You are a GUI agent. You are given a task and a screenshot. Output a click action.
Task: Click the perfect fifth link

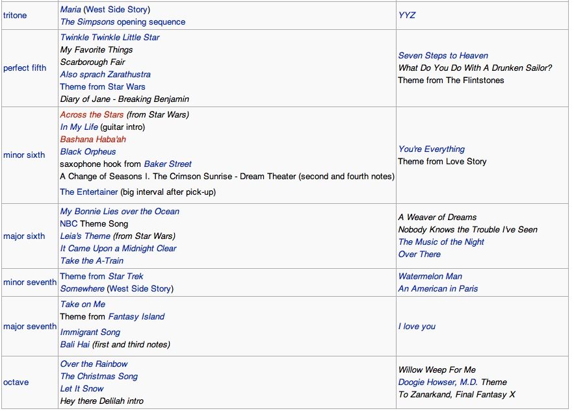pyautogui.click(x=25, y=68)
